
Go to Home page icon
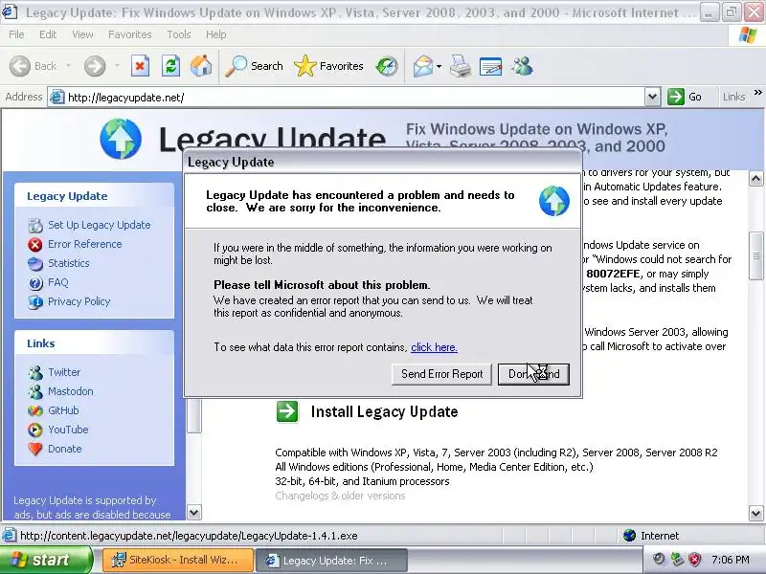click(x=201, y=66)
